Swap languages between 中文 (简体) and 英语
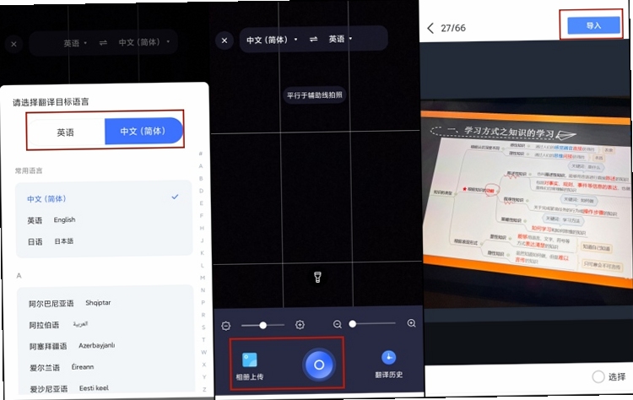This screenshot has width=633, height=400. [x=313, y=39]
